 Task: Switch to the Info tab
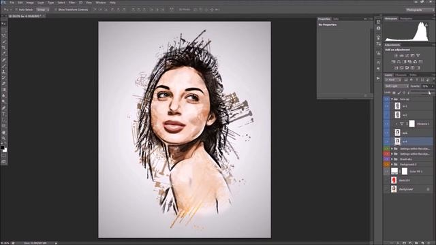pyautogui.click(x=336, y=19)
